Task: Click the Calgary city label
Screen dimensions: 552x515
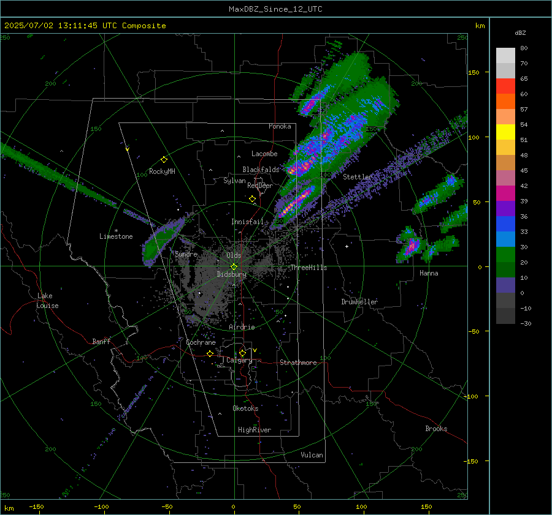Action: pyautogui.click(x=239, y=360)
